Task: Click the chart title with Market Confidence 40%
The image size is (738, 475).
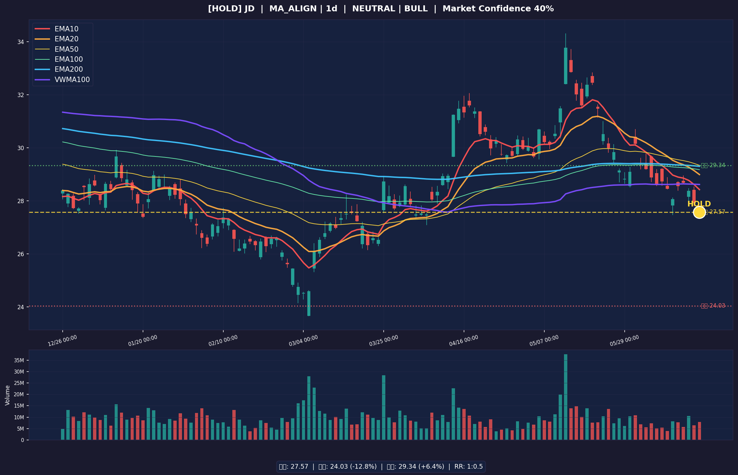Action: pyautogui.click(x=381, y=9)
